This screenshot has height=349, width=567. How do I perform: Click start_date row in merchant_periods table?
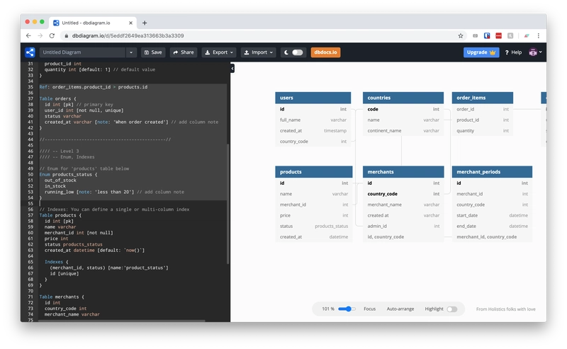click(492, 215)
